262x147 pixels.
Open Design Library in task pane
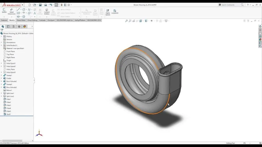(260, 30)
